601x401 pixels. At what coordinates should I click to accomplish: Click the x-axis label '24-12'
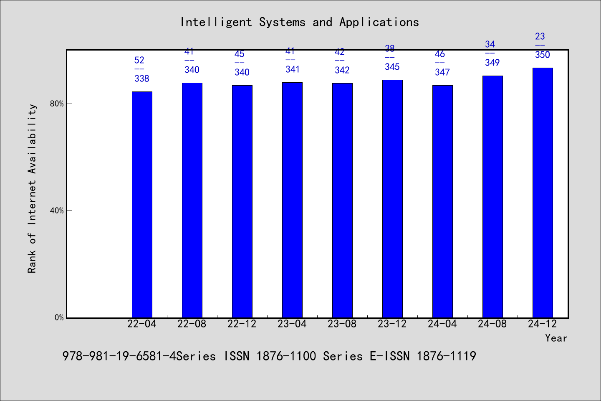point(543,324)
